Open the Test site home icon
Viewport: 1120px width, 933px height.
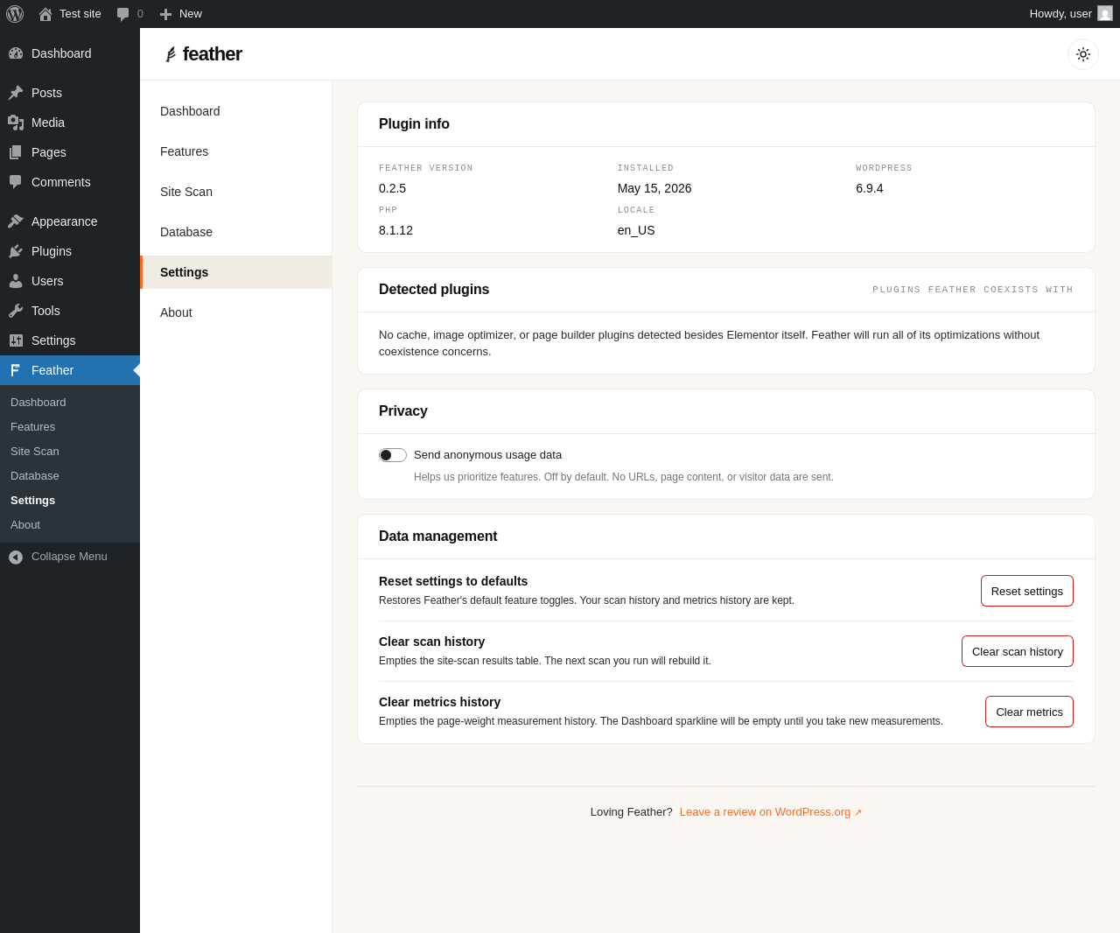click(45, 14)
